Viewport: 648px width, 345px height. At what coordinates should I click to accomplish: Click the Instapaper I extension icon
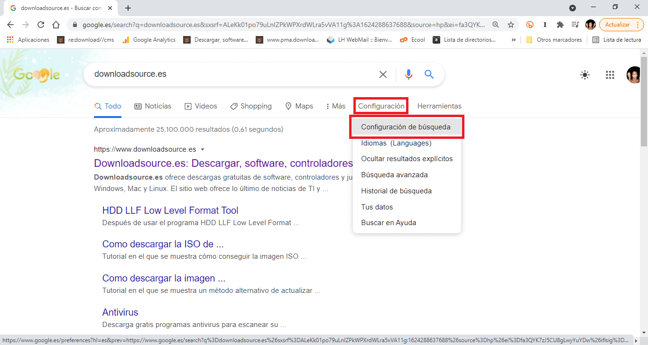tap(545, 25)
